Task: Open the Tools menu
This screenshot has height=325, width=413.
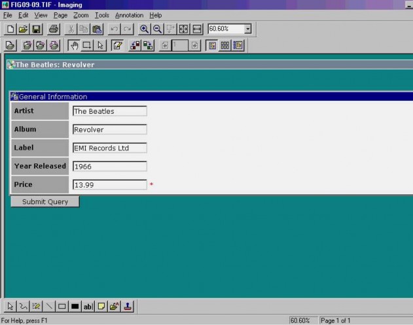Action: 101,15
